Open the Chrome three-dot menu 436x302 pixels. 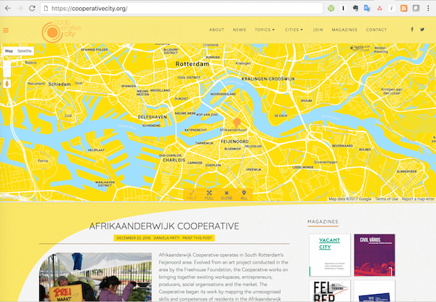428,8
